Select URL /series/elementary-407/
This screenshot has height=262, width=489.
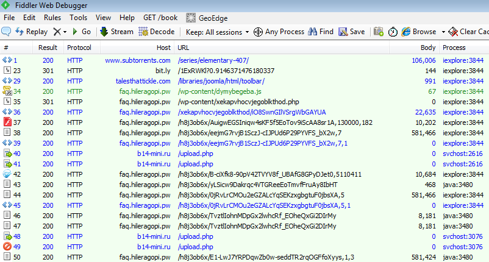213,60
